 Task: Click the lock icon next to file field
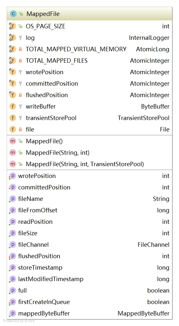[20, 130]
